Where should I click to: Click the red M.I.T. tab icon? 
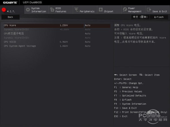pyautogui.click(x=4, y=10)
